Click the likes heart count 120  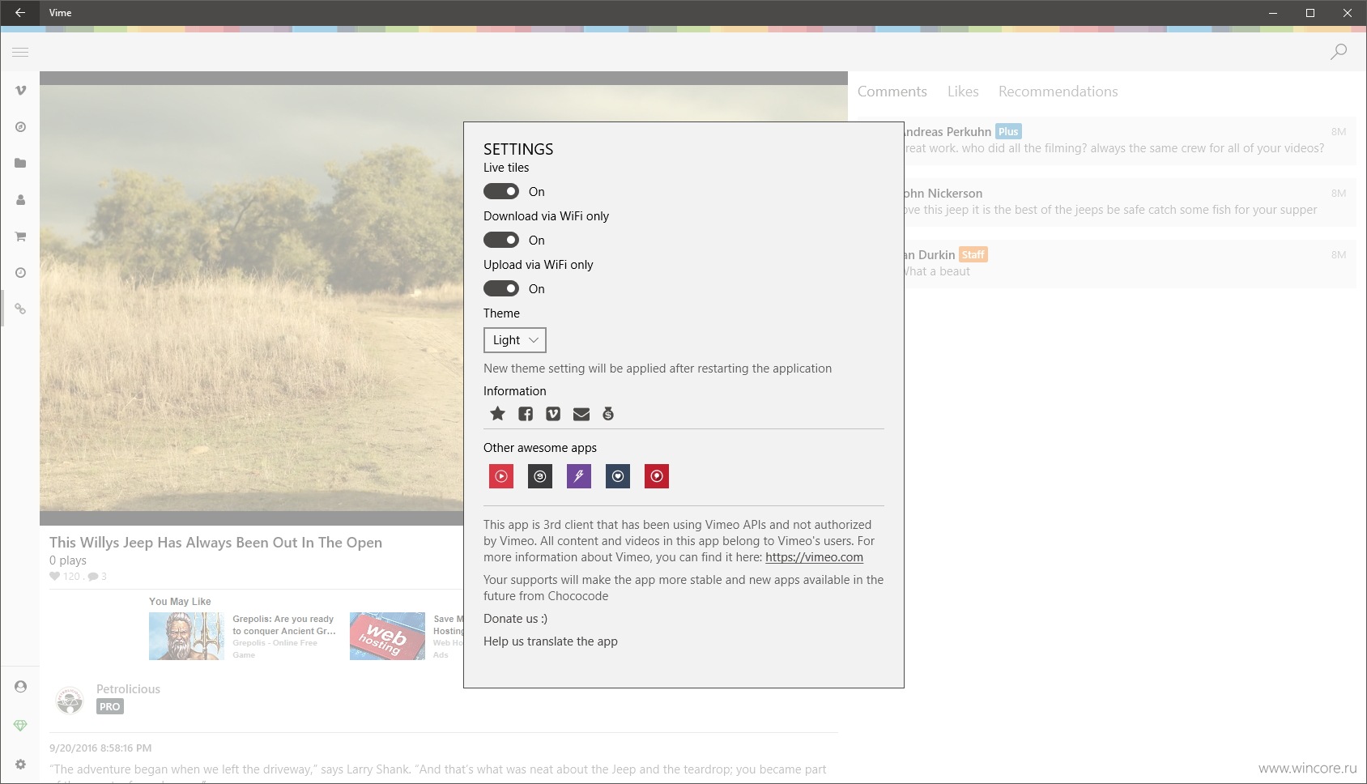coord(65,577)
